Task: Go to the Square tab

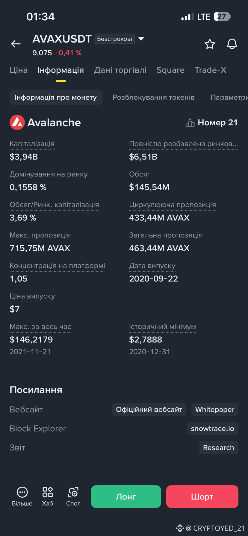Action: pyautogui.click(x=170, y=70)
